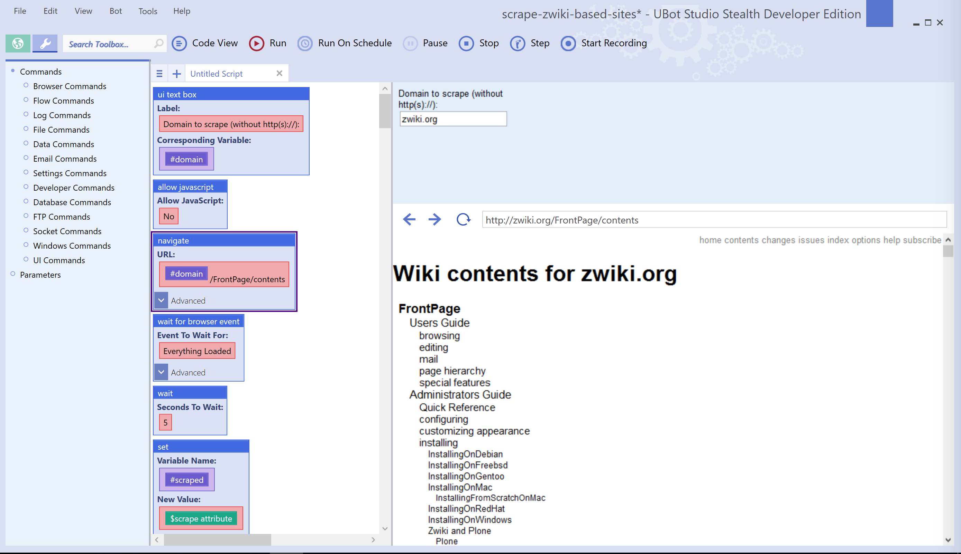Open the script tabs list icon
The width and height of the screenshot is (961, 554).
(159, 74)
